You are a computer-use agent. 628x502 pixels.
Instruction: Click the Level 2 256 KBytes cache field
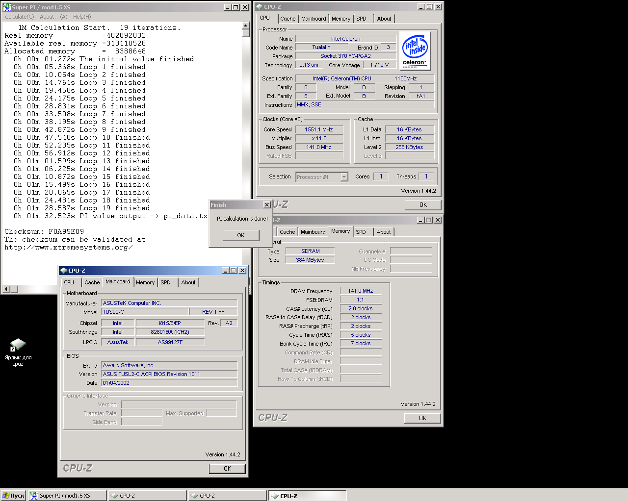pyautogui.click(x=410, y=147)
